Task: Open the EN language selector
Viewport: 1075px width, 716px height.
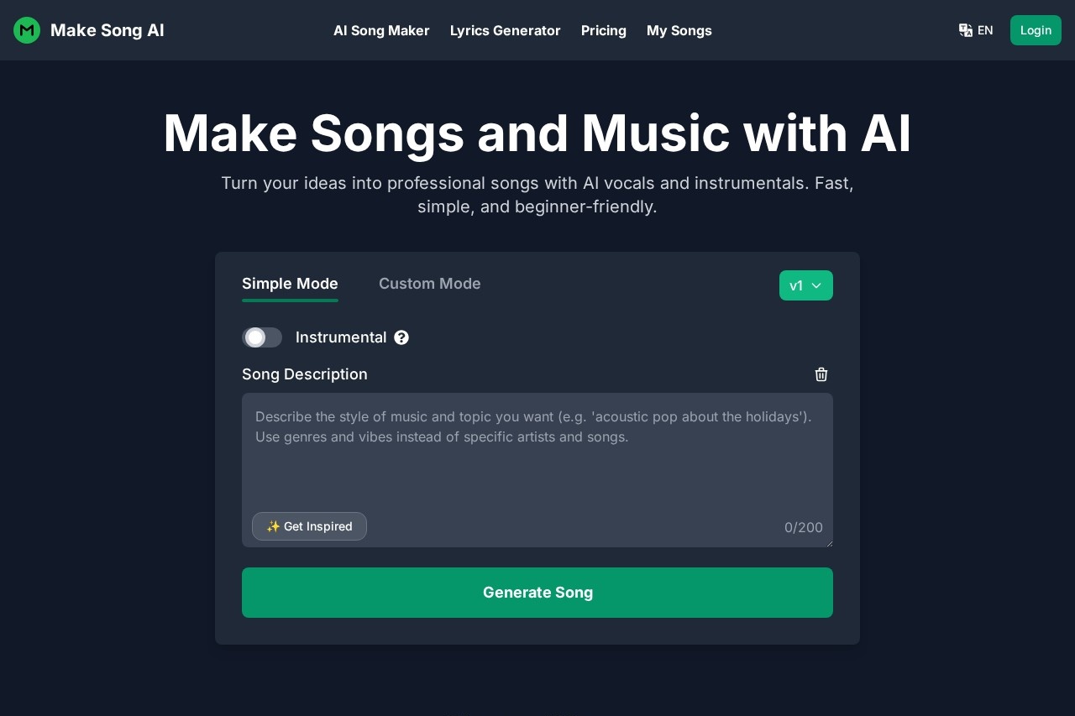Action: click(977, 30)
